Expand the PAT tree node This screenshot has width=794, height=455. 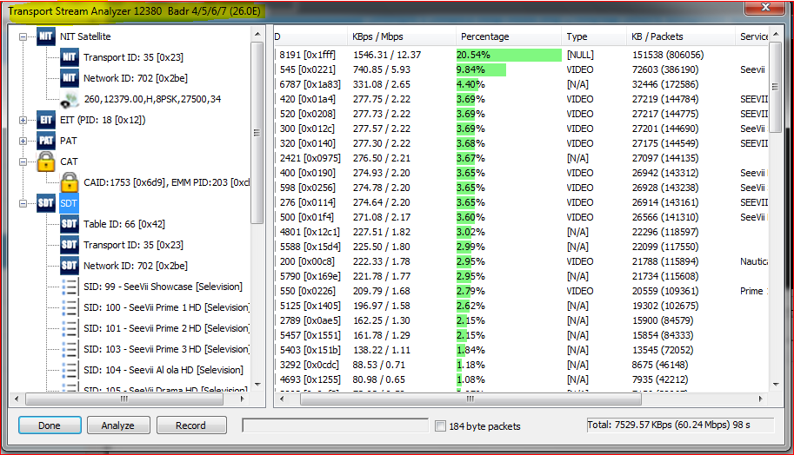point(23,141)
